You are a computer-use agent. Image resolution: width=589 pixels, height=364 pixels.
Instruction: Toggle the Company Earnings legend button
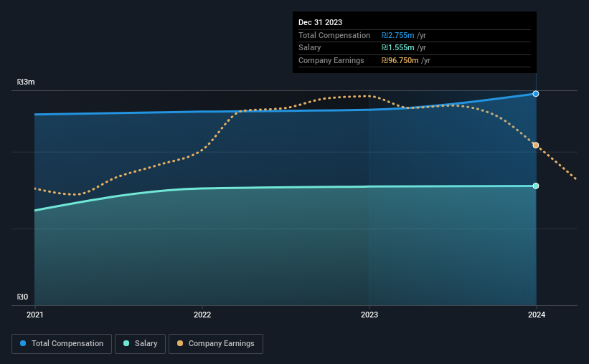coord(216,344)
